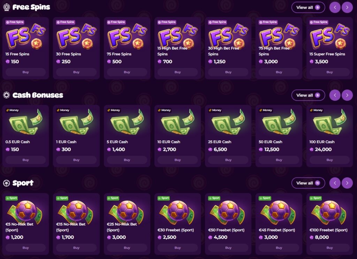Show previous Sport offers with left arrow

click(335, 183)
